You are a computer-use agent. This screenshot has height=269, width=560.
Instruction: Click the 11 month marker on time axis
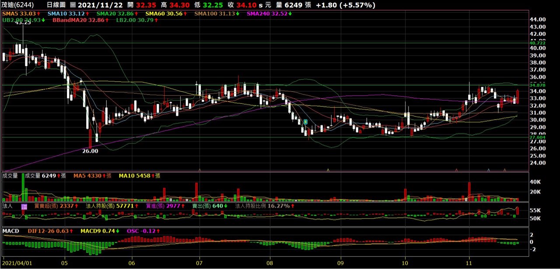[x=469, y=264]
